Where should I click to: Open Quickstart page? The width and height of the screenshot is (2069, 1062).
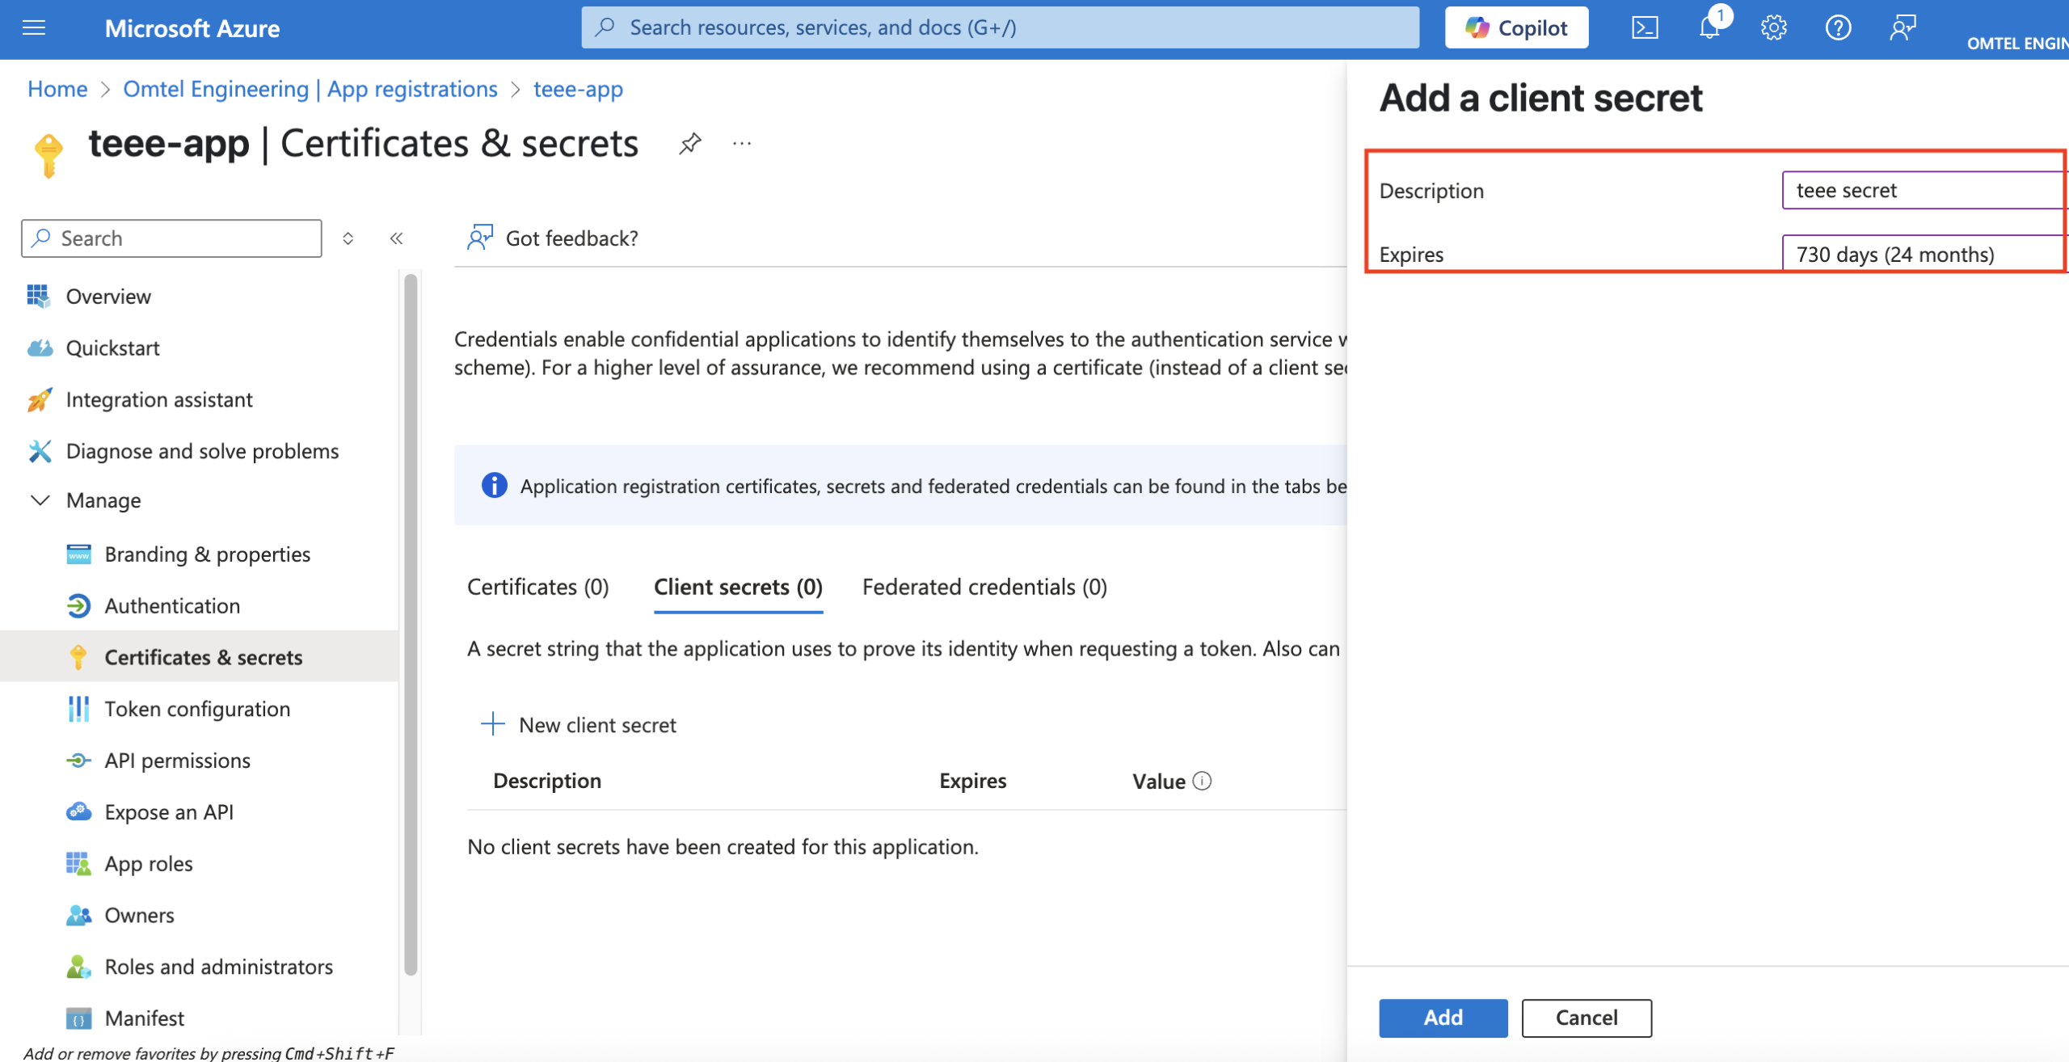pos(112,348)
